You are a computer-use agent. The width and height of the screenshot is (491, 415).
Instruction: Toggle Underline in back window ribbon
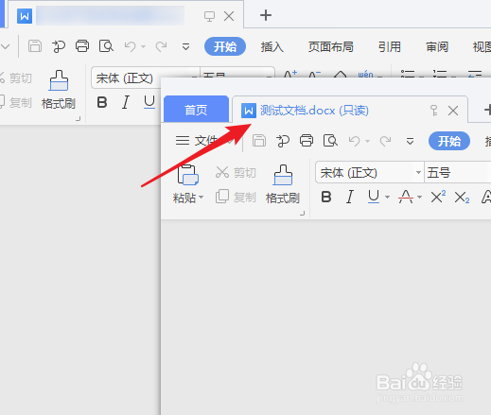(149, 102)
